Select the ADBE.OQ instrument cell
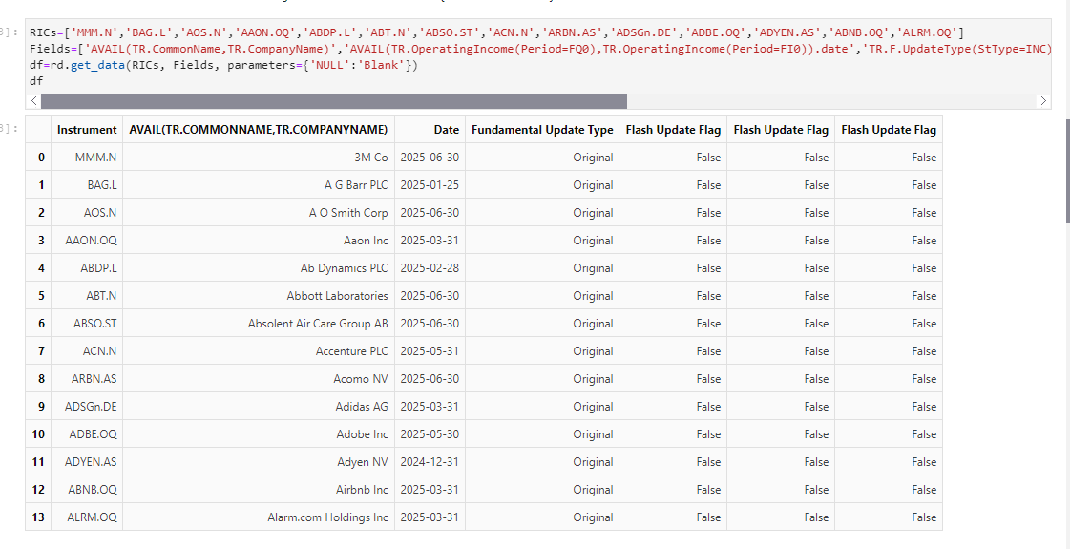1070x549 pixels. [x=87, y=433]
